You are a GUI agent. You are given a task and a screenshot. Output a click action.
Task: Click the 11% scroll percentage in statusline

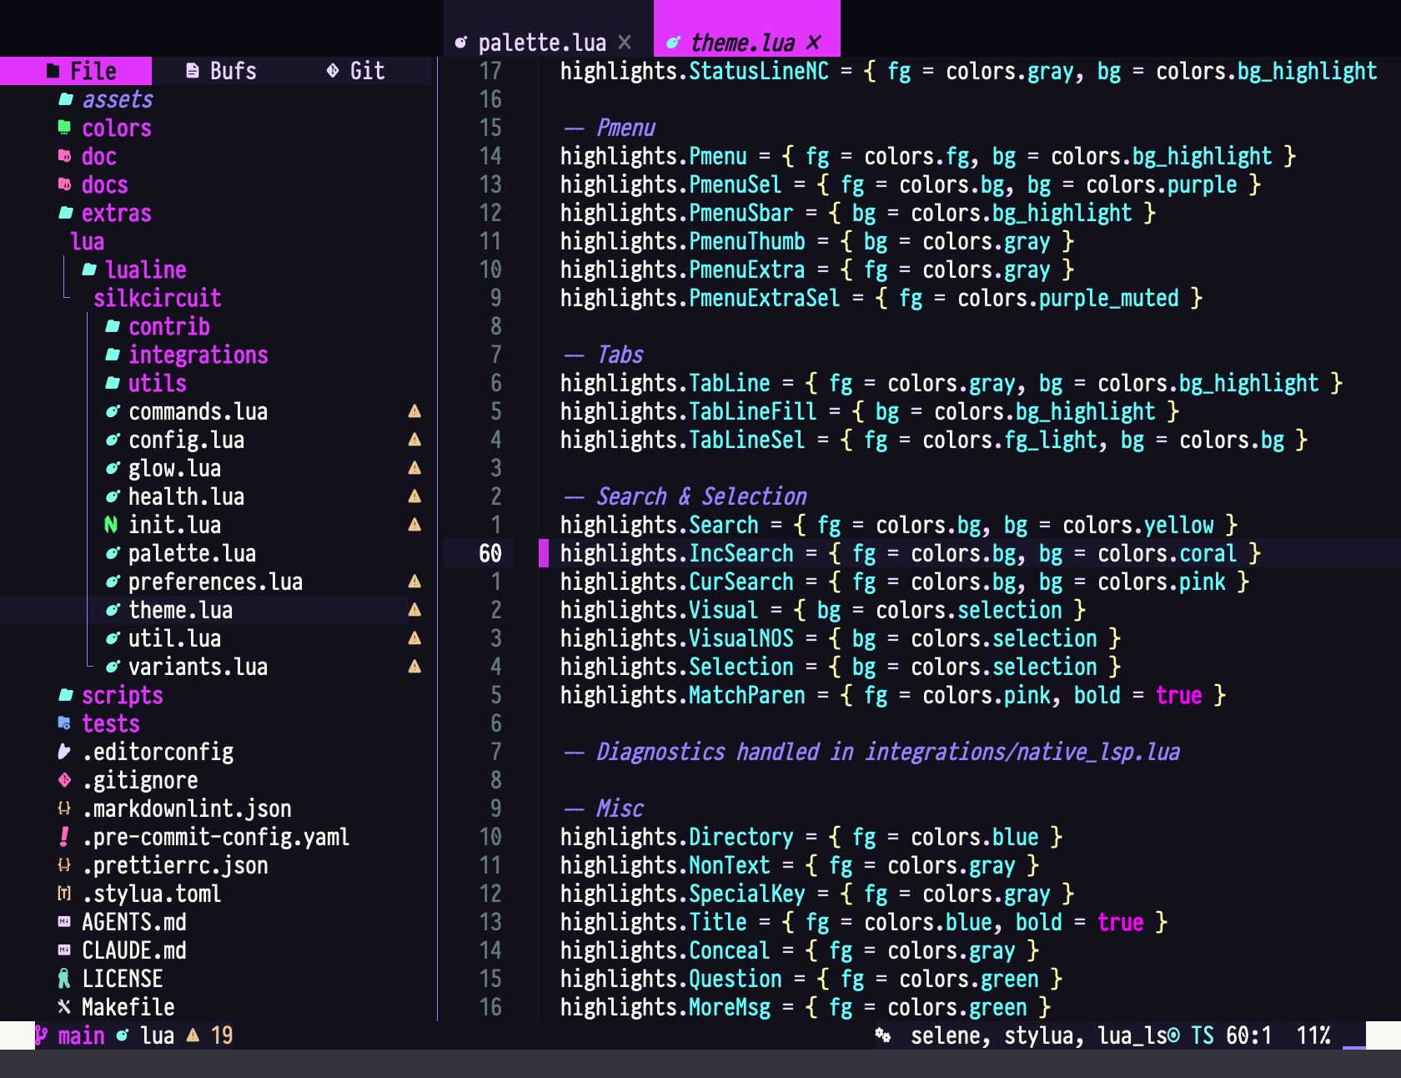(1313, 1035)
